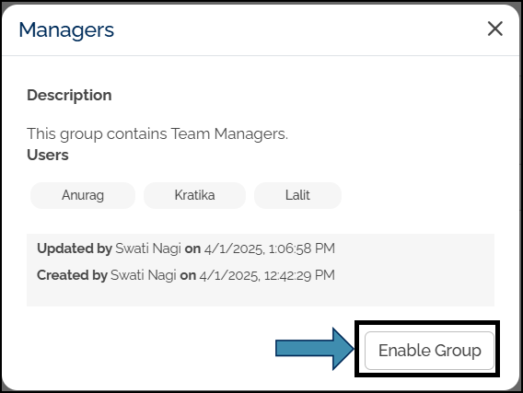The height and width of the screenshot is (393, 523).
Task: Click Swati Nagi in the Created by line
Action: 144,275
